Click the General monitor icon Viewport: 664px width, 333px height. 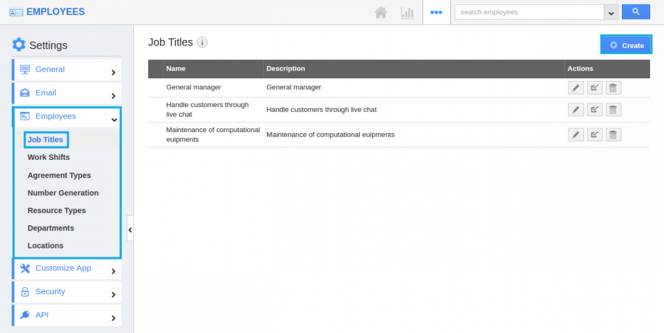[x=25, y=69]
